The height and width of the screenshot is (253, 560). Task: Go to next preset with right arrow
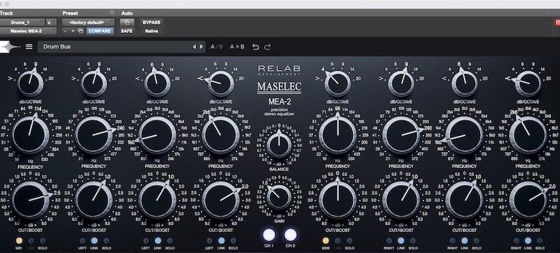[x=202, y=47]
